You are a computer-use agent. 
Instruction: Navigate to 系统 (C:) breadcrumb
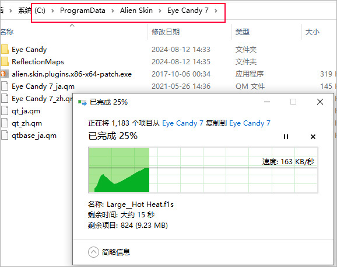31,11
